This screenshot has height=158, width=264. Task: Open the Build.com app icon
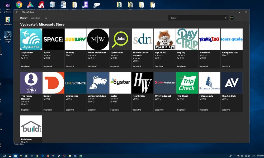pyautogui.click(x=31, y=126)
